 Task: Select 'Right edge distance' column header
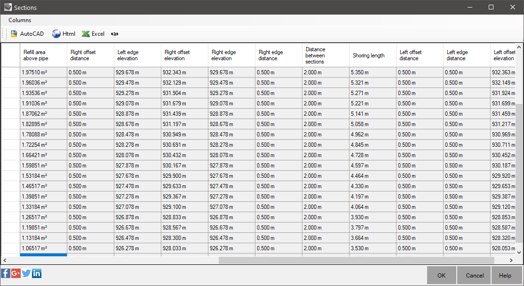click(279, 55)
